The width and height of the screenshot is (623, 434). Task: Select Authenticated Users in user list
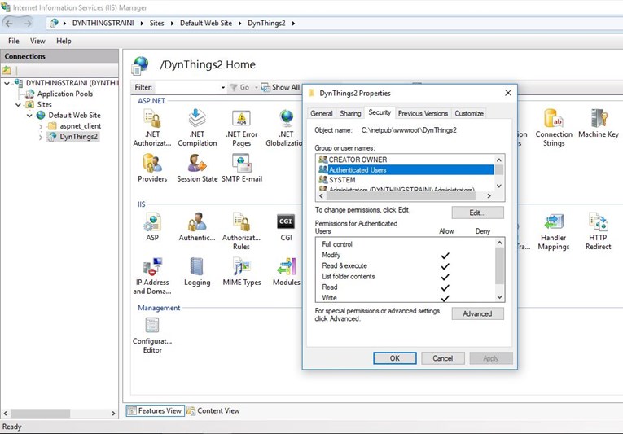tap(406, 169)
